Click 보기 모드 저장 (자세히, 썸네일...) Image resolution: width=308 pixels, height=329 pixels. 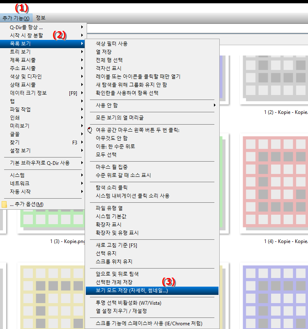[x=152, y=291]
